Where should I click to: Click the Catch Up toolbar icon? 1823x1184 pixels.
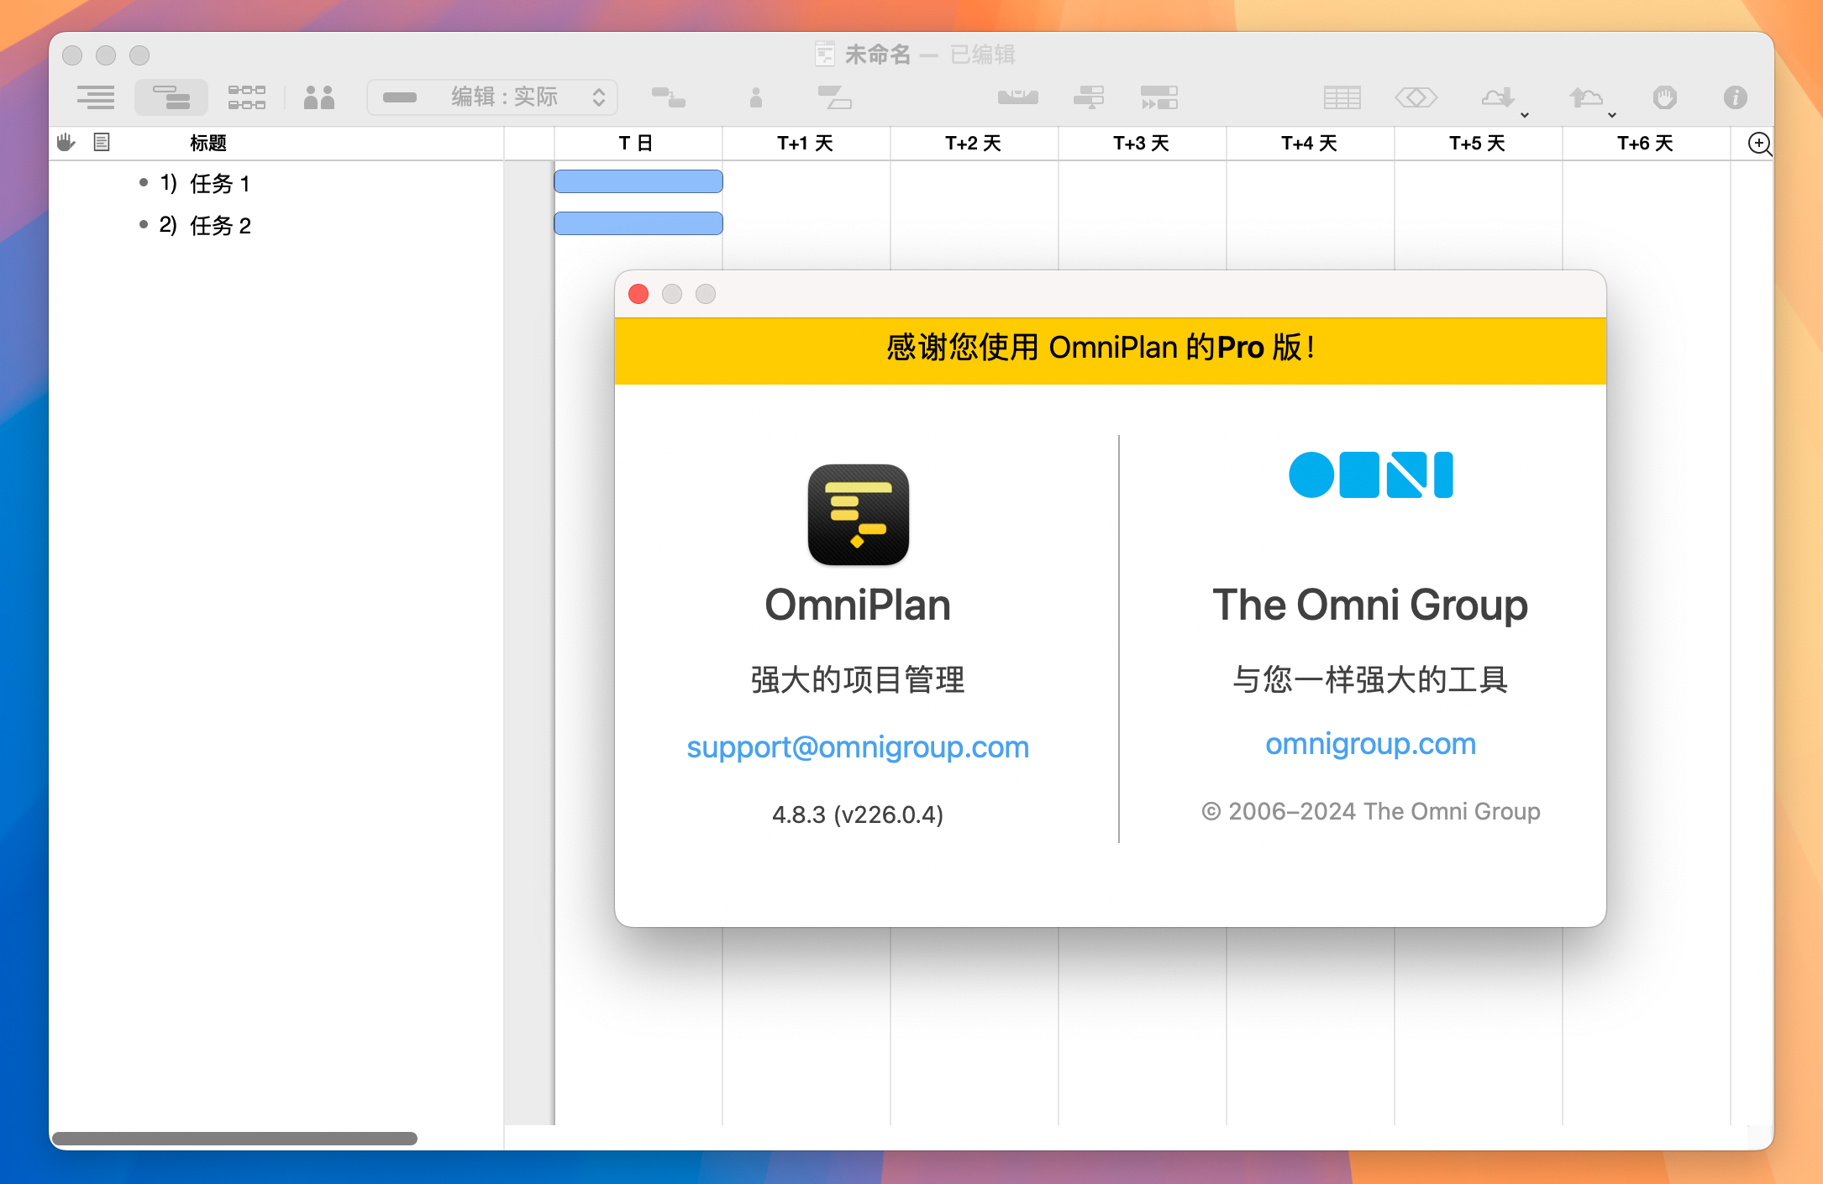point(1089,97)
